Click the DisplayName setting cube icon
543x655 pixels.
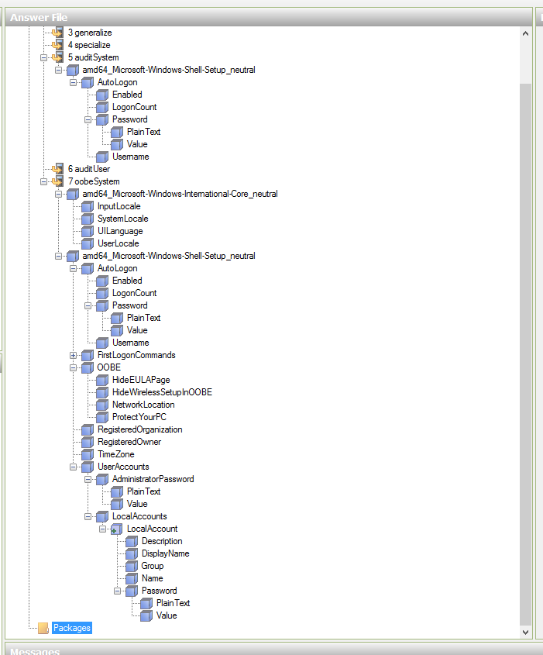(132, 554)
